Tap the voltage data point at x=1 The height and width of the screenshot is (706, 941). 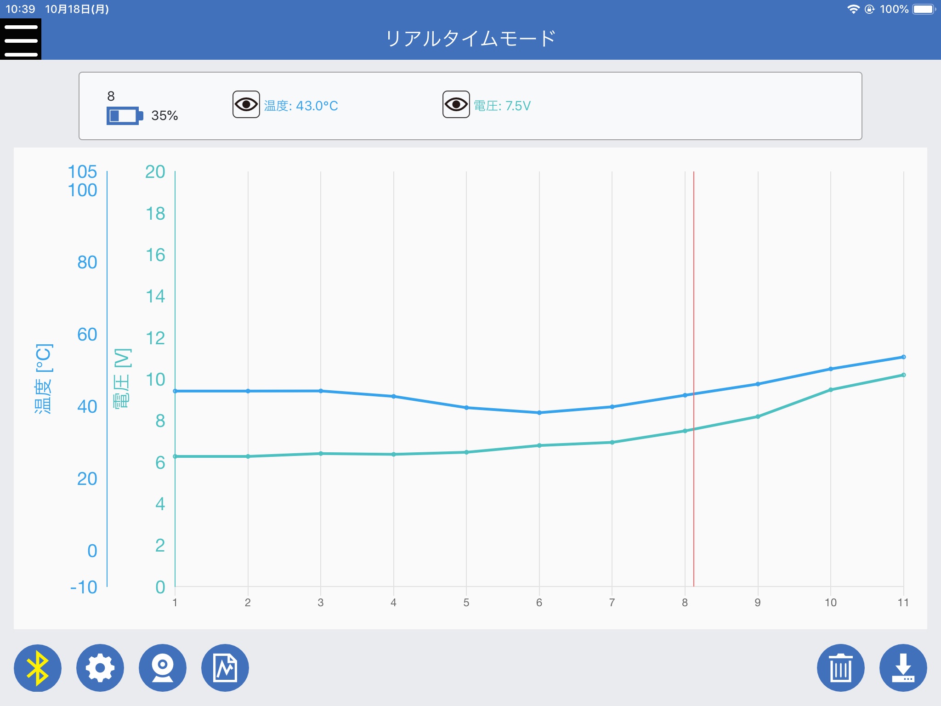(x=175, y=456)
